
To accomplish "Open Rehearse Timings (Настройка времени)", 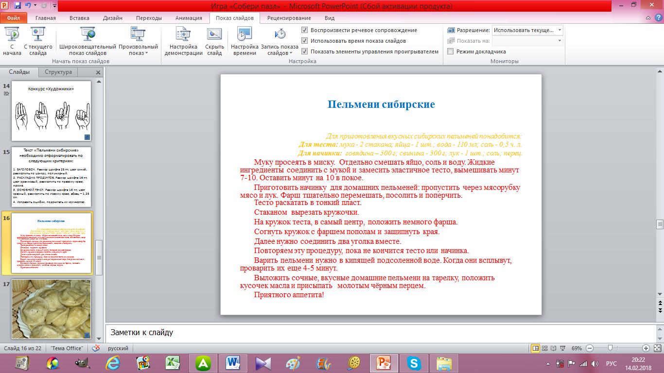I will (x=245, y=41).
